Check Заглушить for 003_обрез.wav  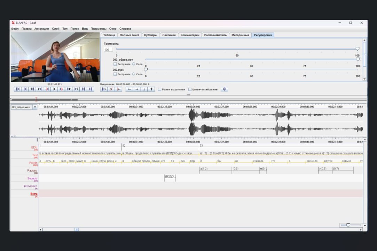click(115, 64)
